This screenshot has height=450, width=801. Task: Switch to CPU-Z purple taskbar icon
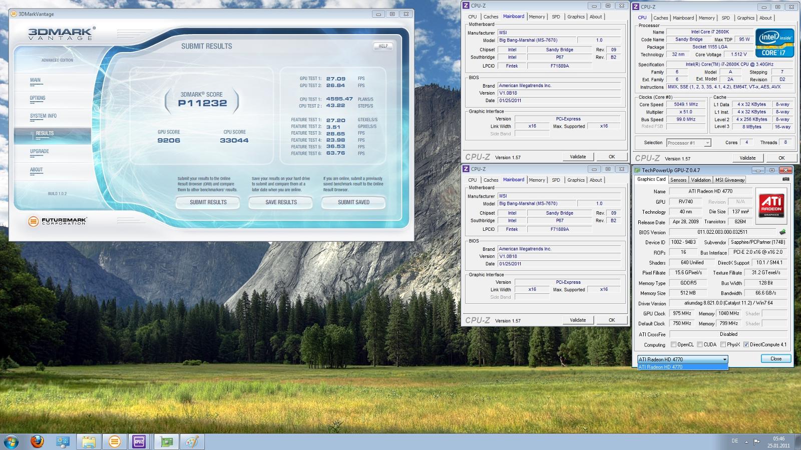[x=139, y=441]
